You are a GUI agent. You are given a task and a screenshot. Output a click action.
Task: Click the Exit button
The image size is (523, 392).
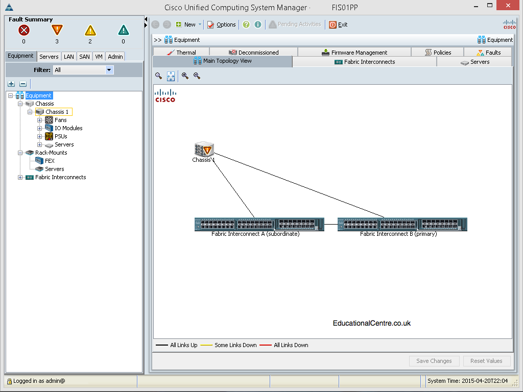[x=338, y=24]
